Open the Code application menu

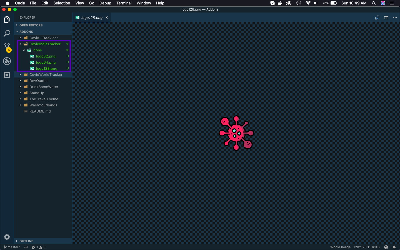click(x=20, y=3)
